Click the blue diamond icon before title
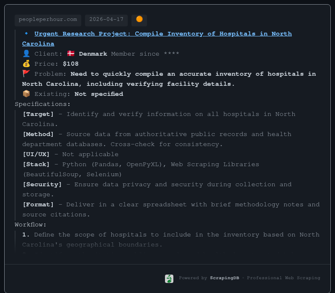The image size is (335, 293). pyautogui.click(x=26, y=33)
